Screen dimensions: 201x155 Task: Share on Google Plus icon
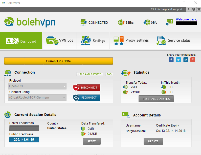(193, 60)
